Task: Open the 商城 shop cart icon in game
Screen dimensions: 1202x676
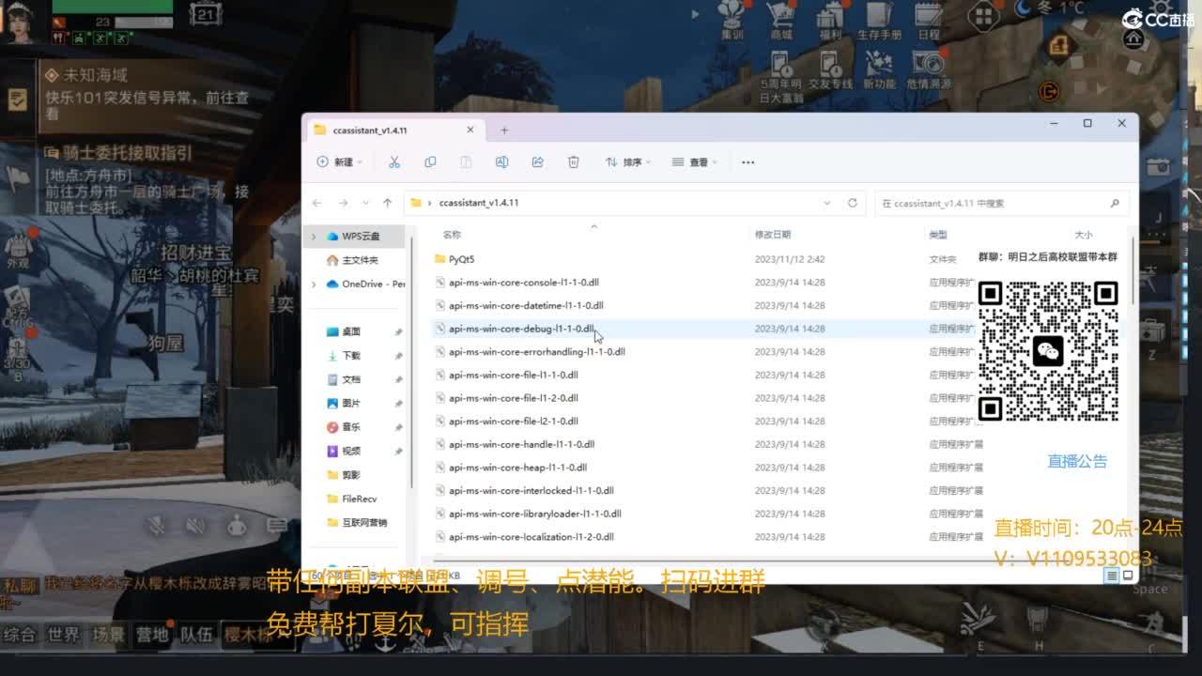Action: [781, 19]
